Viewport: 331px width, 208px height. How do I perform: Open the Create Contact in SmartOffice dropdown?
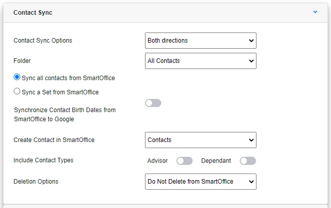(201, 140)
